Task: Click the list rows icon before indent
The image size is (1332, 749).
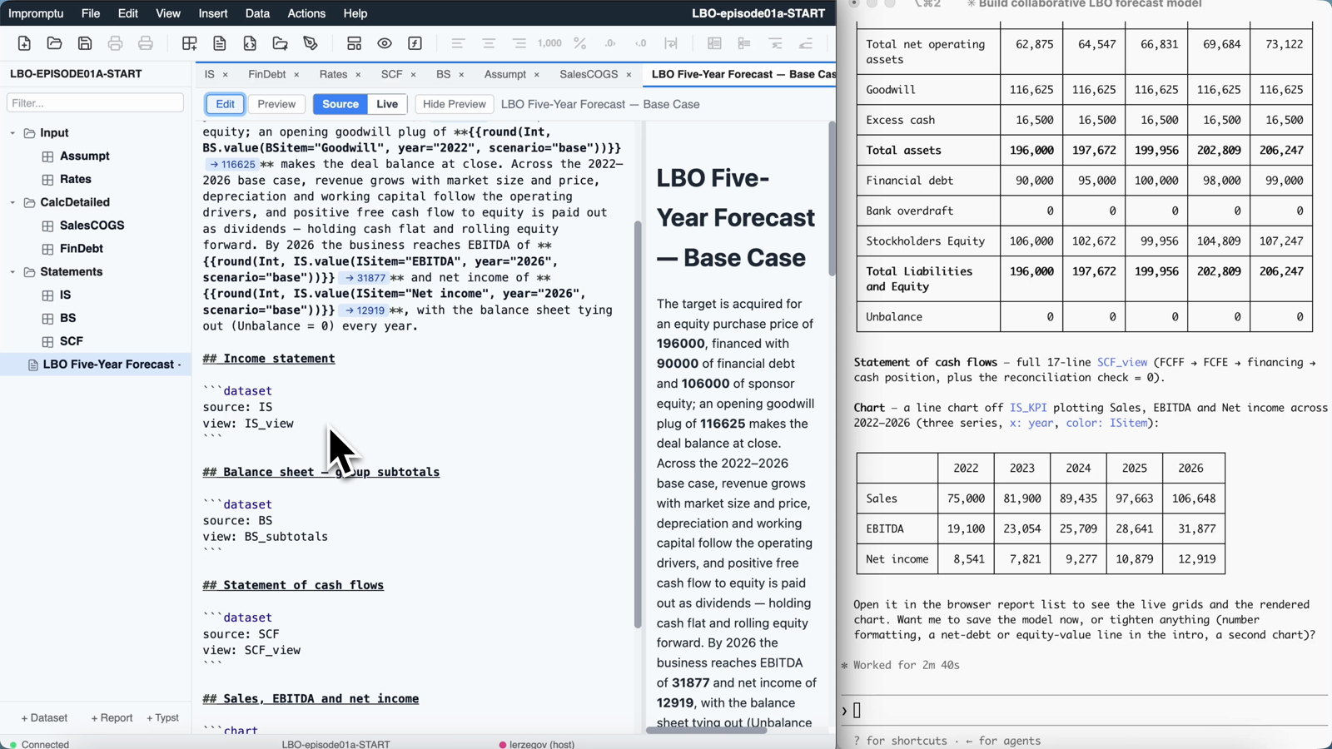Action: coord(744,43)
